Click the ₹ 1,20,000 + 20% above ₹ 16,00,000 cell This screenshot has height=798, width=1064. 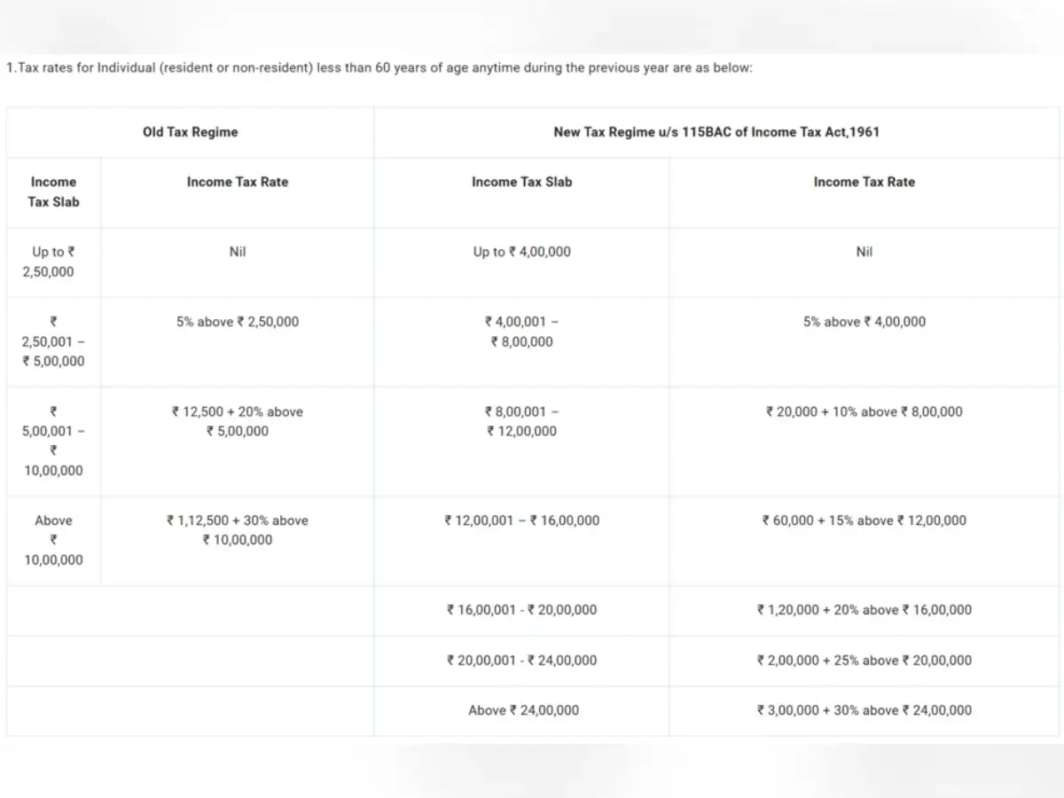[x=864, y=610]
